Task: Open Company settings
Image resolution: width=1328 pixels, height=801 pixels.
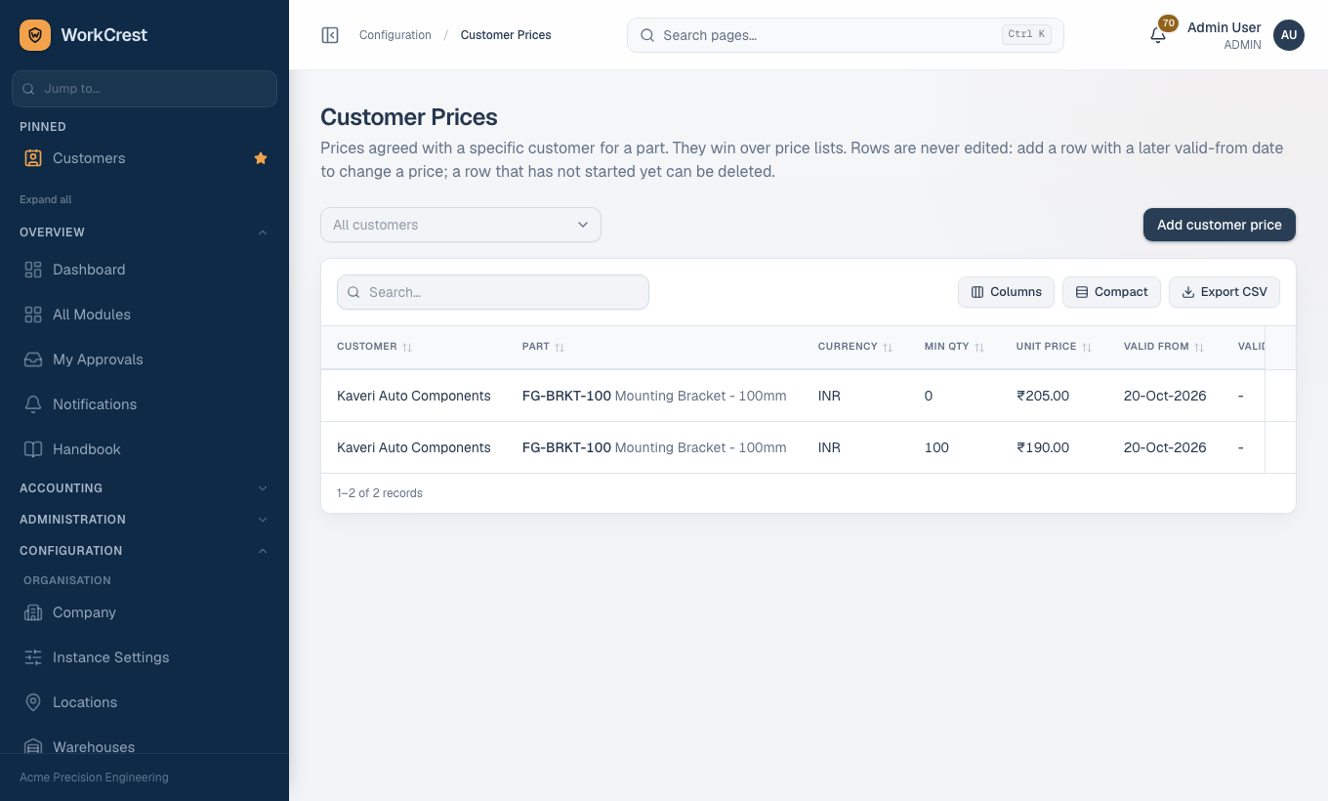Action: tap(145, 612)
